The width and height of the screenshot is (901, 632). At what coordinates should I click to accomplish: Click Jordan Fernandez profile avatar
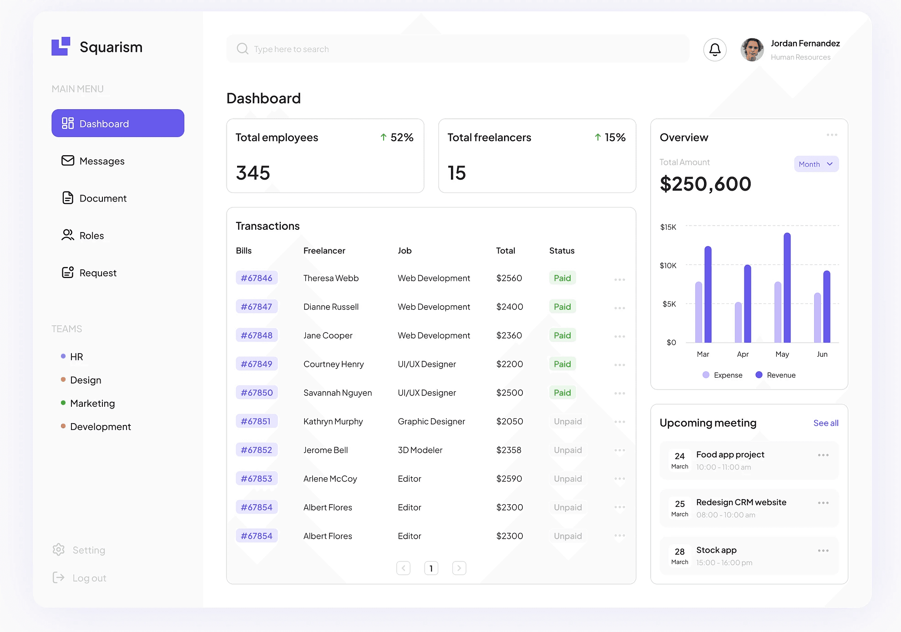752,50
